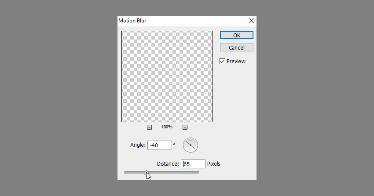Click the blur preview thumbnail area
Screen dimensions: 374x196
pos(167,76)
